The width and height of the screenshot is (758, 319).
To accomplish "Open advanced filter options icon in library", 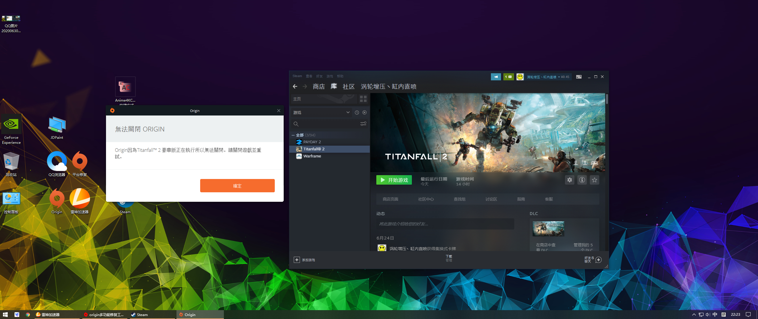I will point(363,124).
